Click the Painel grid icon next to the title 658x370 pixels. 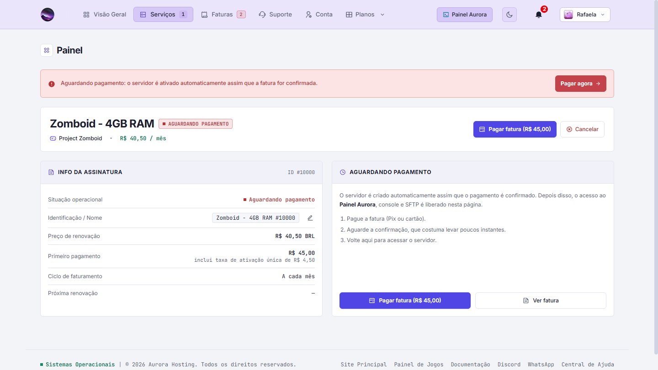click(47, 50)
